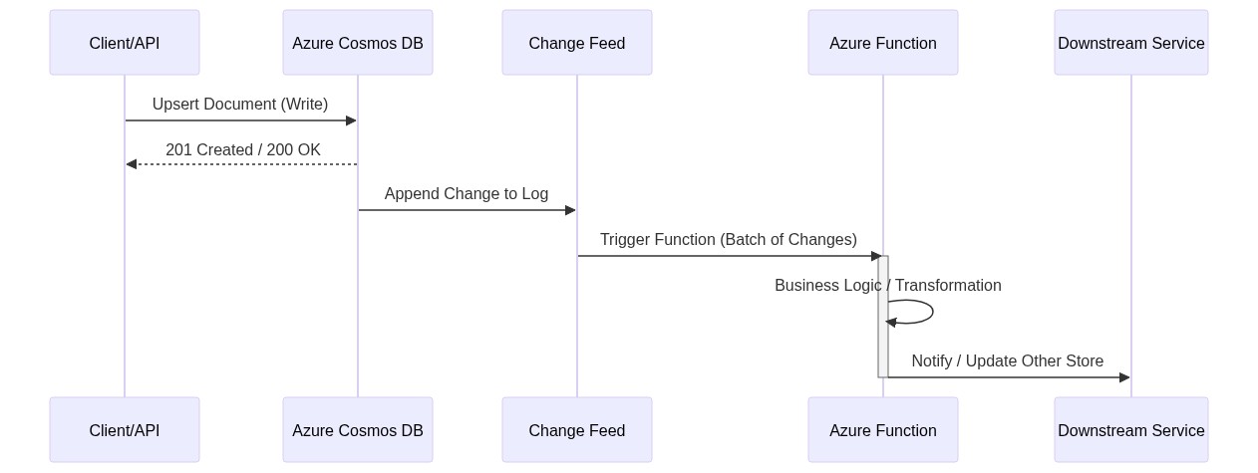Screen dimensions: 1258x473
Task: Select the bottom Change Feed box
Action: [x=577, y=430]
